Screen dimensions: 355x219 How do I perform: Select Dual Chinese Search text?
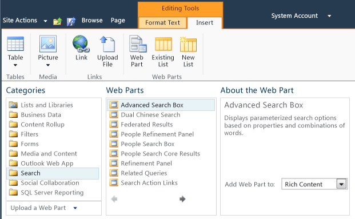pyautogui.click(x=150, y=114)
